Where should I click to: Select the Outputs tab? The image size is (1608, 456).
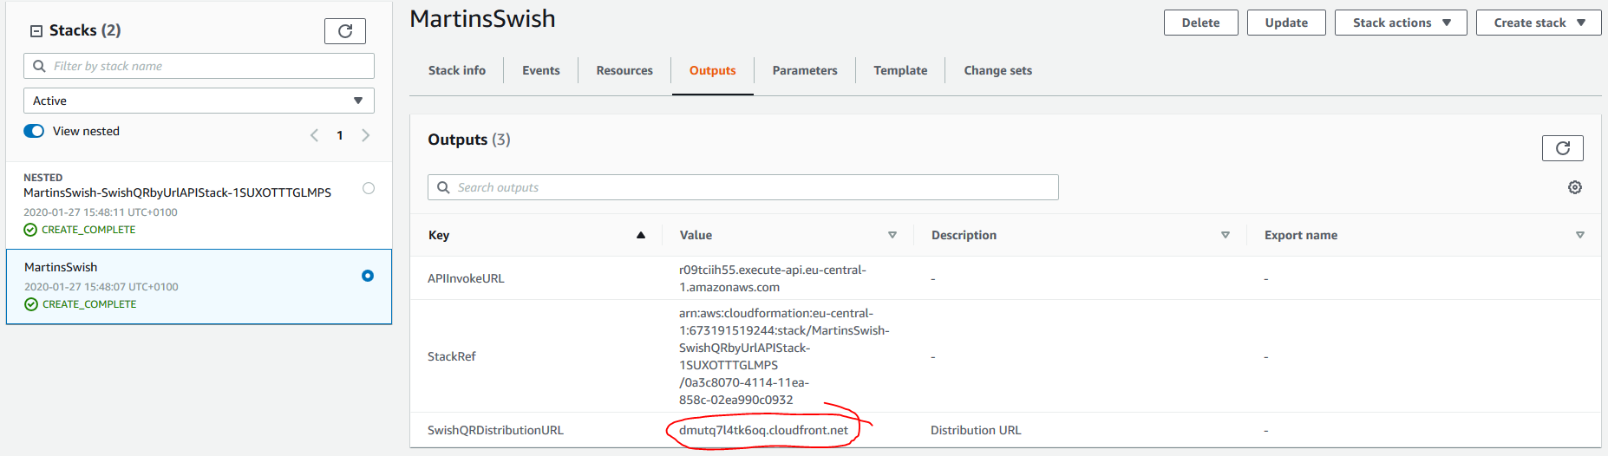pyautogui.click(x=713, y=70)
